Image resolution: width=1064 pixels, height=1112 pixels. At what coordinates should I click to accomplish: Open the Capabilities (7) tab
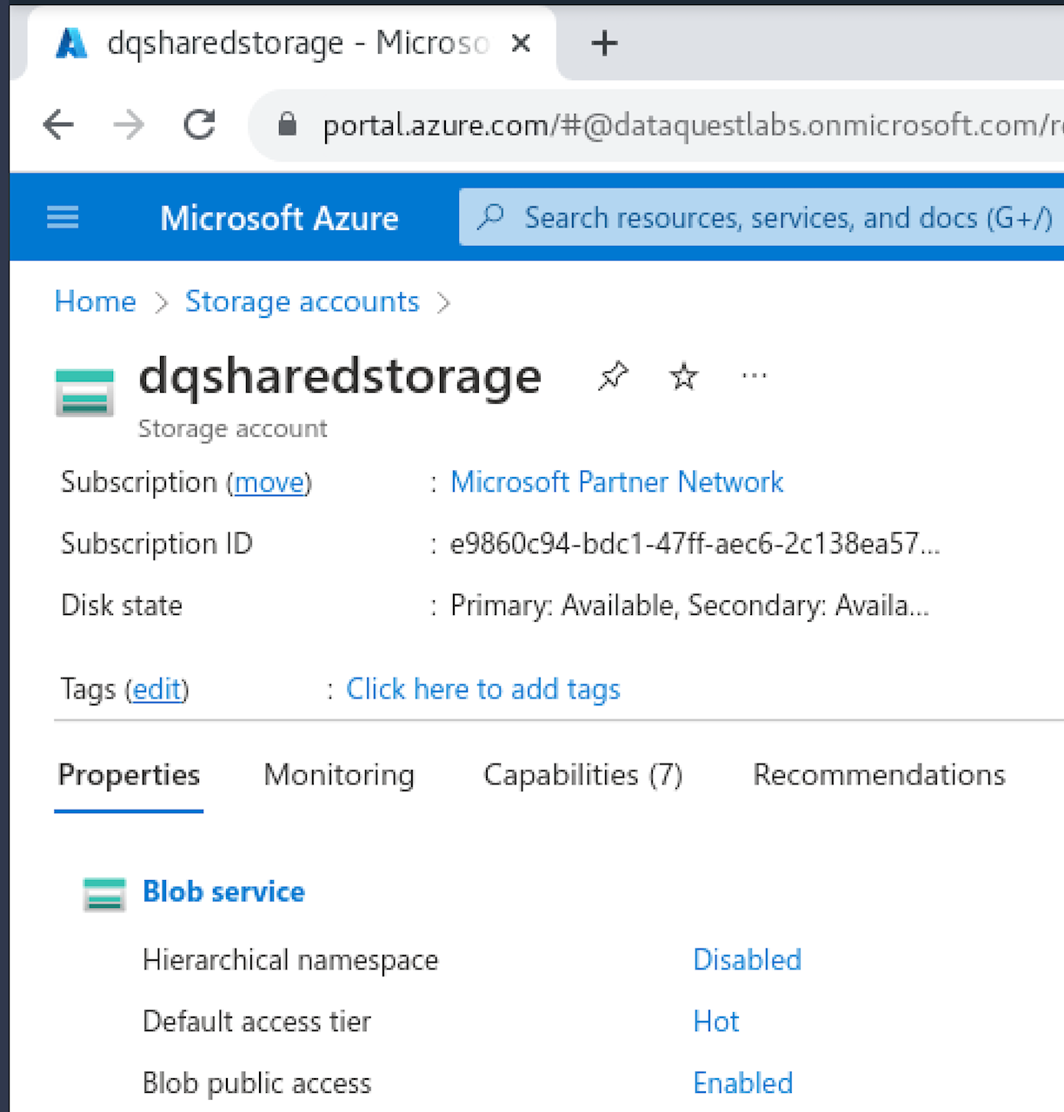(582, 775)
